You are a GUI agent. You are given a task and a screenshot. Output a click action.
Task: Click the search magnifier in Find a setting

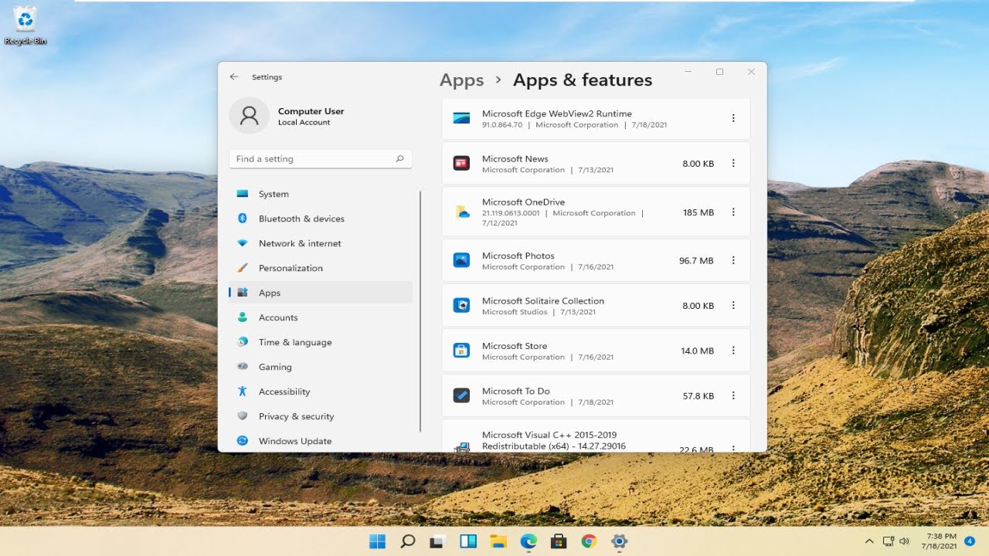[399, 159]
